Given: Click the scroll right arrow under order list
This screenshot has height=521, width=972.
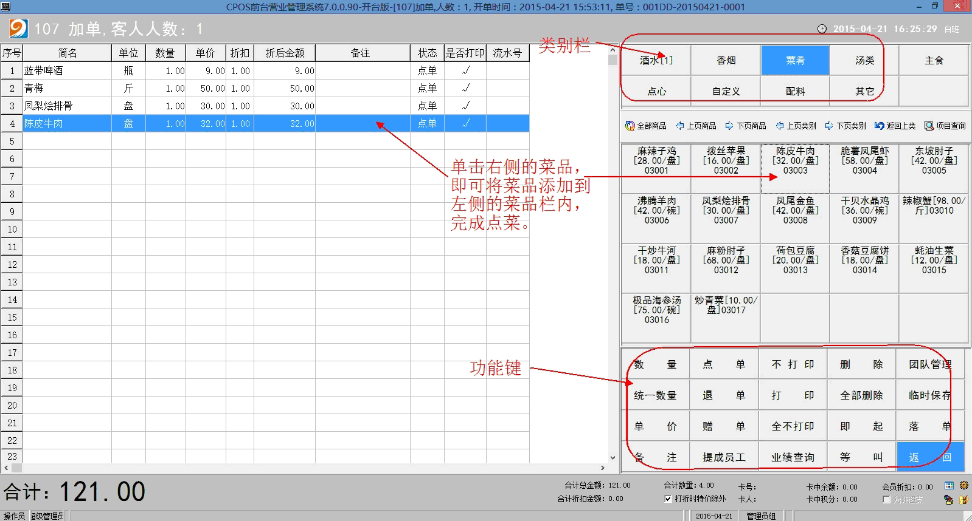Looking at the screenshot, I should coord(603,468).
